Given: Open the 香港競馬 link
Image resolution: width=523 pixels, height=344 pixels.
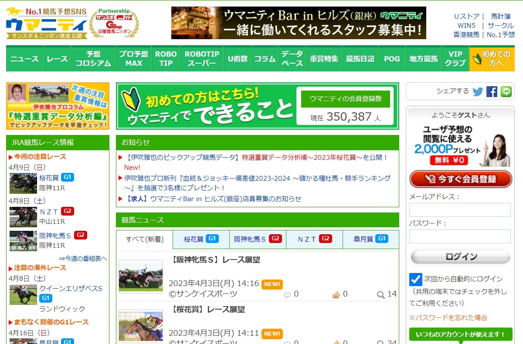Looking at the screenshot, I should click(466, 34).
